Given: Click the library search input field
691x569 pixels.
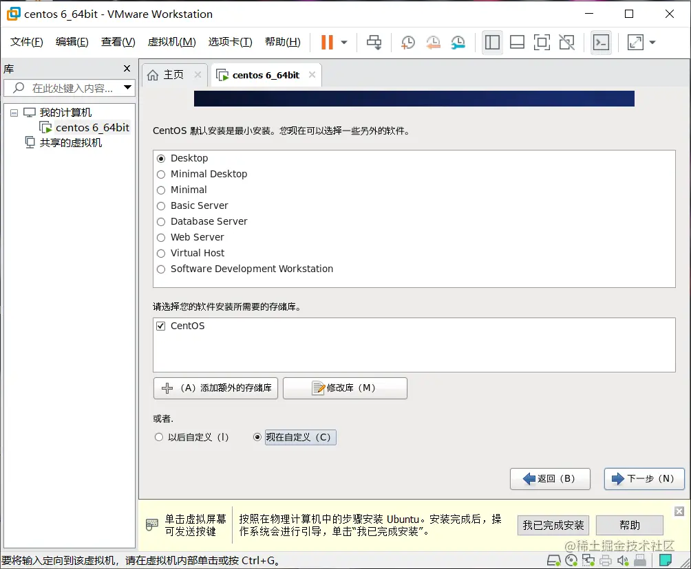Looking at the screenshot, I should click(x=72, y=88).
